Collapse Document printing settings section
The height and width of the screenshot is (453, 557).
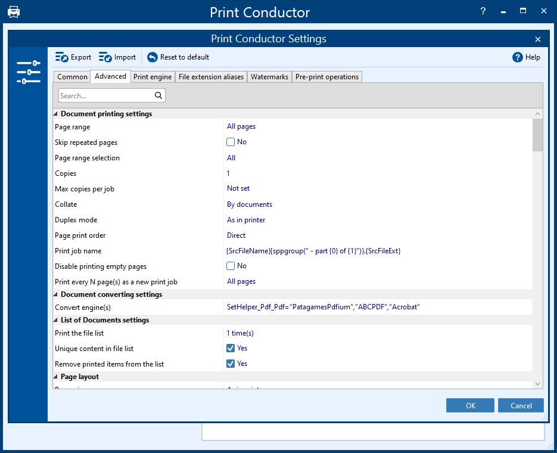pos(55,113)
